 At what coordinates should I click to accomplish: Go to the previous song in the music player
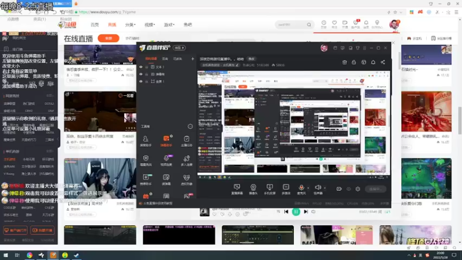click(x=286, y=211)
